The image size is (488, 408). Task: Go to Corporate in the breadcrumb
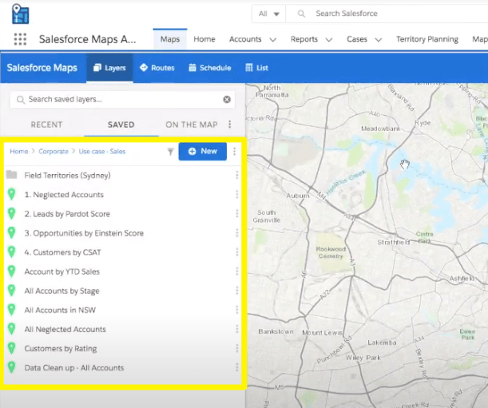point(54,151)
